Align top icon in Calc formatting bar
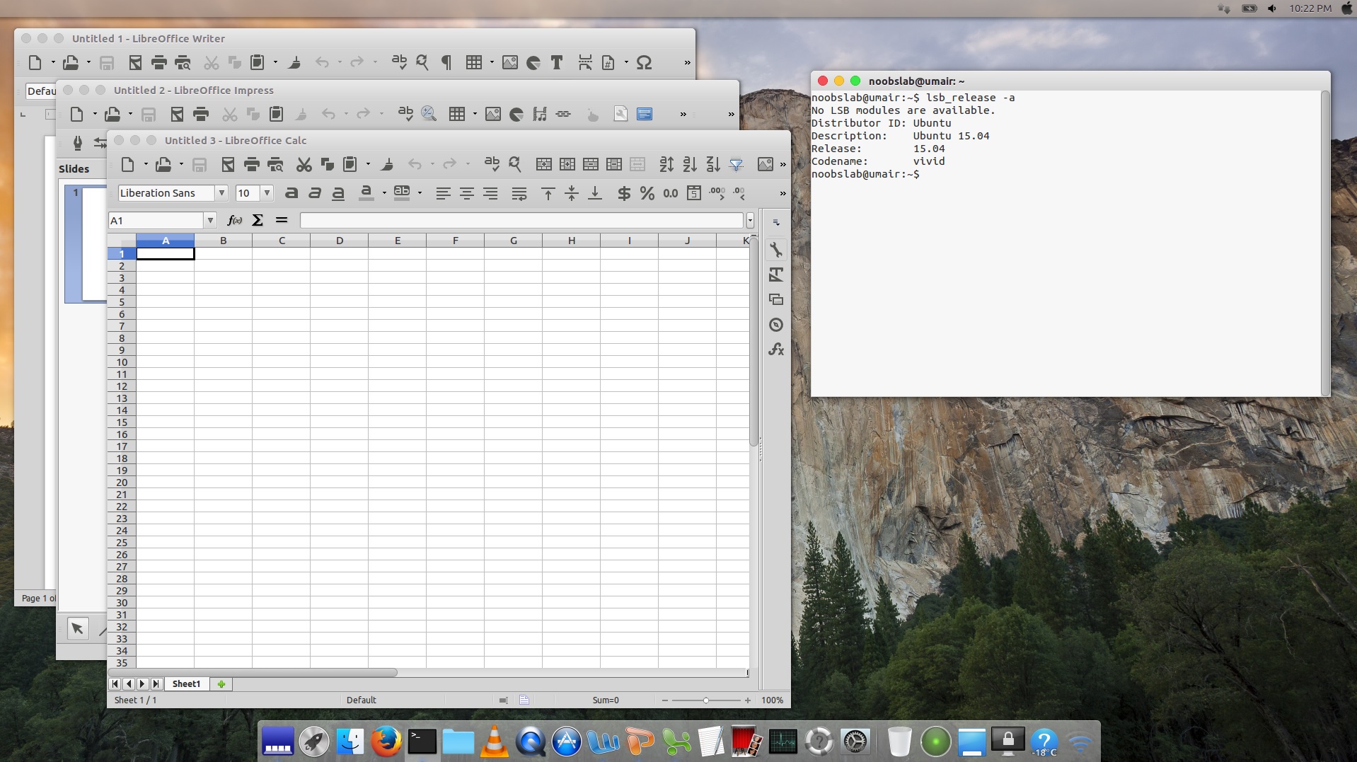The image size is (1357, 762). tap(548, 193)
